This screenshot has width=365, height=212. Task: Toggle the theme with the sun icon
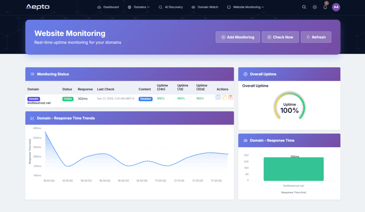point(314,7)
